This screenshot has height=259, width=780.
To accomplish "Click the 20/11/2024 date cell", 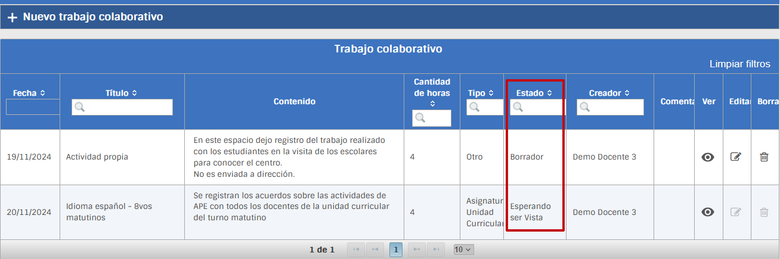I will [x=29, y=212].
